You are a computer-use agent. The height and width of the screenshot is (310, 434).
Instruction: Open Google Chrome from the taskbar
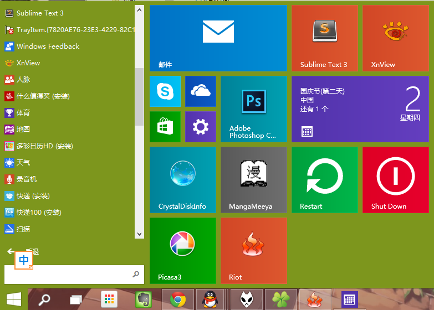coord(178,300)
